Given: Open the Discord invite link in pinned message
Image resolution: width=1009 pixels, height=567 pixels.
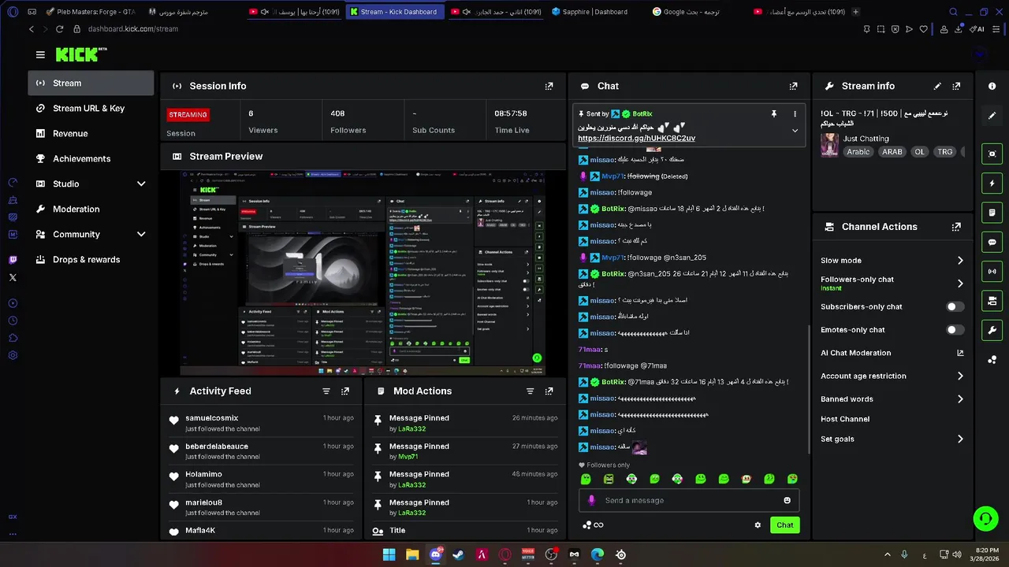Looking at the screenshot, I should 636,139.
